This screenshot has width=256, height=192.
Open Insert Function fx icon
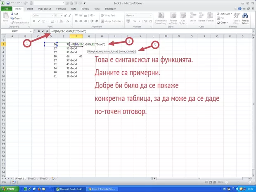pyautogui.click(x=47, y=31)
